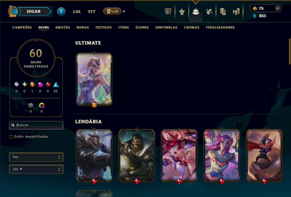Open the Loot hammer icon

[209, 12]
